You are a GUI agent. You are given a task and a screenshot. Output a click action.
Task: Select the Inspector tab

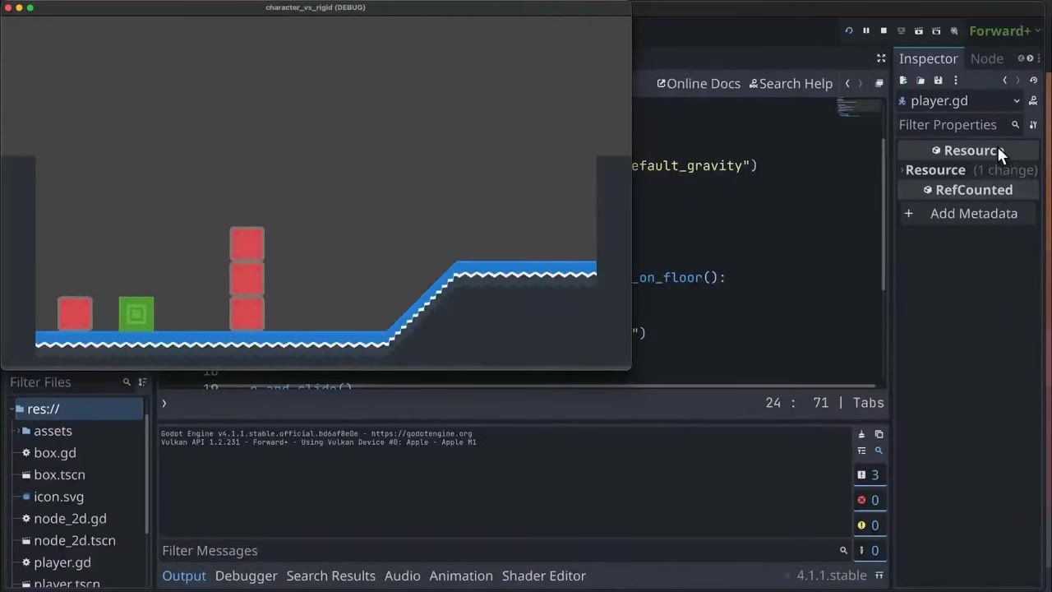tap(928, 58)
